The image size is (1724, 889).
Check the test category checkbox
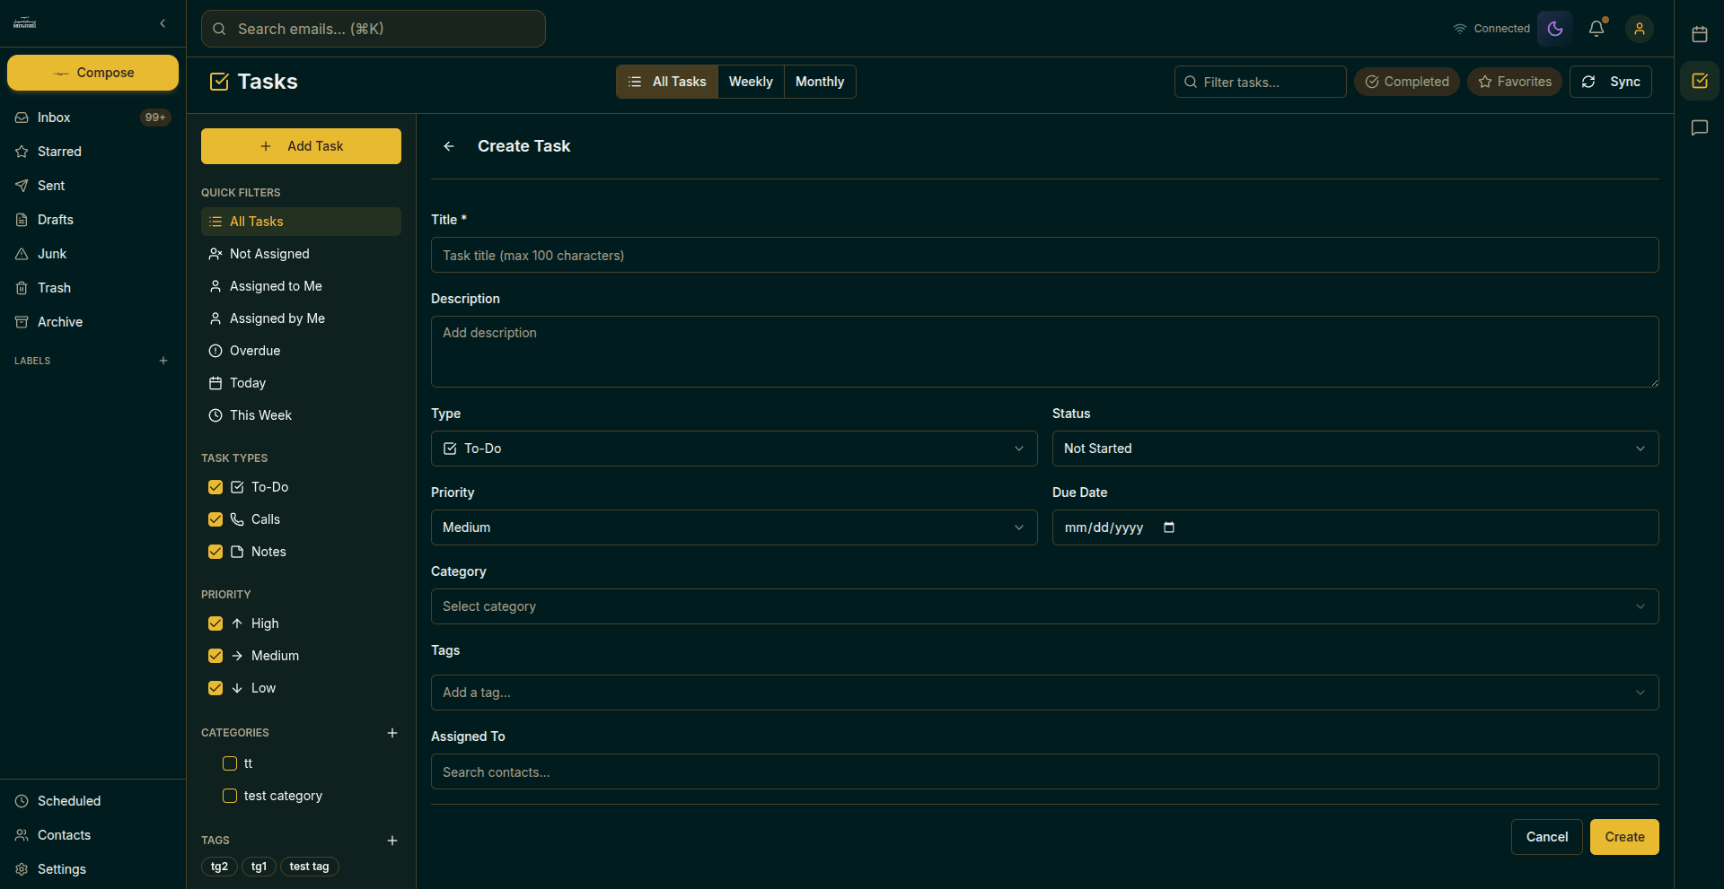pos(230,796)
